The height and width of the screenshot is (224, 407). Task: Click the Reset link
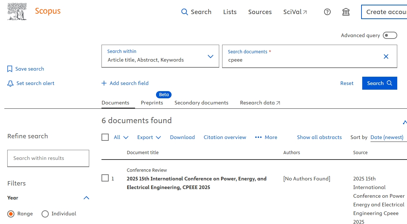coord(347,83)
